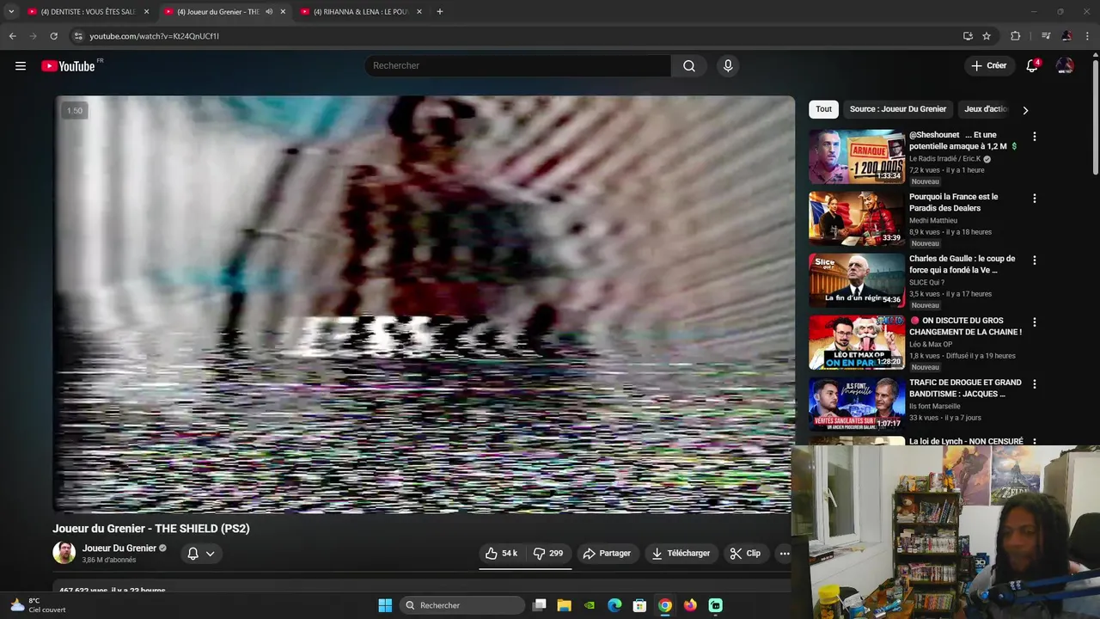
Task: Open the new tab plus button
Action: pyautogui.click(x=440, y=12)
